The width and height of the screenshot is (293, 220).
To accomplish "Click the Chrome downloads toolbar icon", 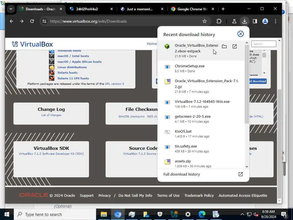I will (244, 21).
